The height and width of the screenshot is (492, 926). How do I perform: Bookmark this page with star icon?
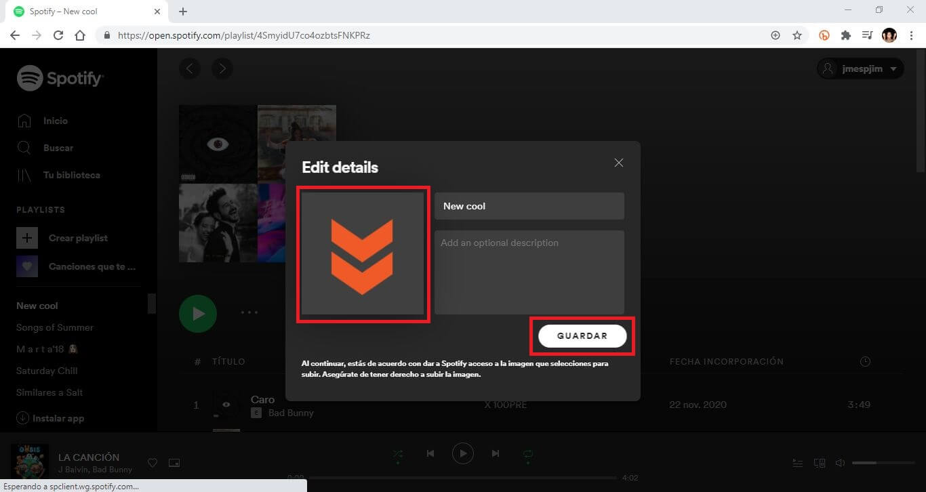[797, 35]
